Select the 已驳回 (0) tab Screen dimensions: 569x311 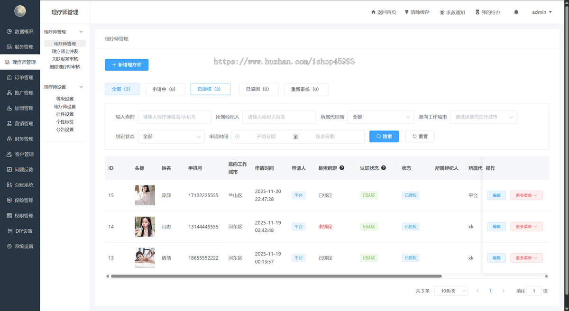pos(258,89)
